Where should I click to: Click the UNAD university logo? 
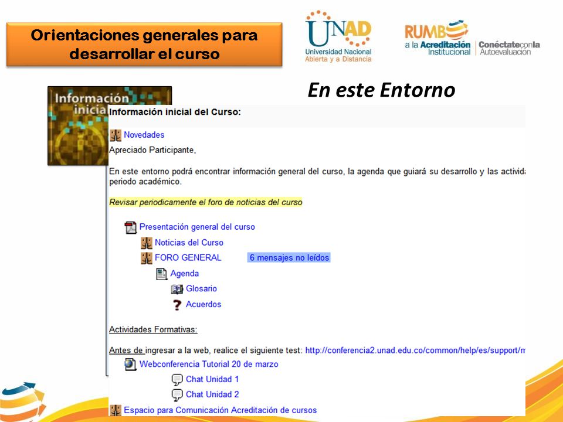click(x=338, y=36)
